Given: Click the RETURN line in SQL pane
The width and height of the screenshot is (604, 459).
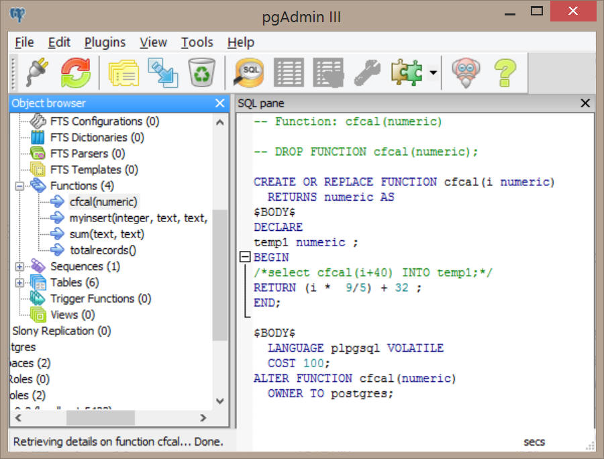Looking at the screenshot, I should point(338,288).
